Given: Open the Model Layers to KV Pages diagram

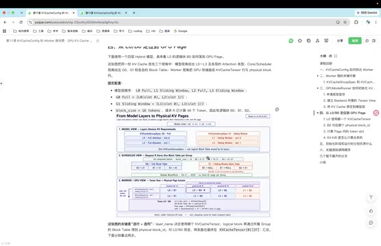Looking at the screenshot, I should coord(193,165).
